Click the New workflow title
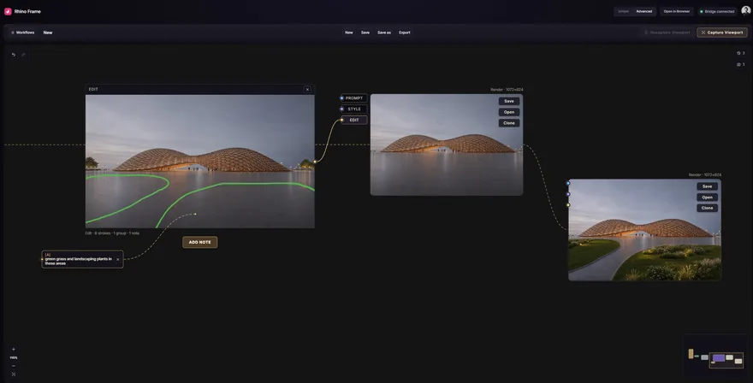This screenshot has height=383, width=753. click(48, 32)
